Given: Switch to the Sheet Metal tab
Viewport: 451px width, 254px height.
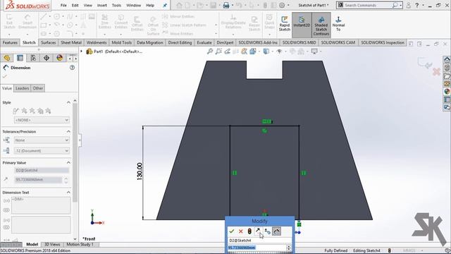Looking at the screenshot, I should coord(71,42).
